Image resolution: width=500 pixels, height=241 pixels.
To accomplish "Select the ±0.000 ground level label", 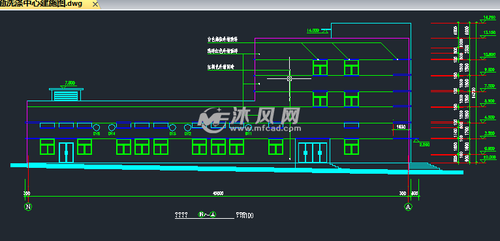I will pos(489,157).
